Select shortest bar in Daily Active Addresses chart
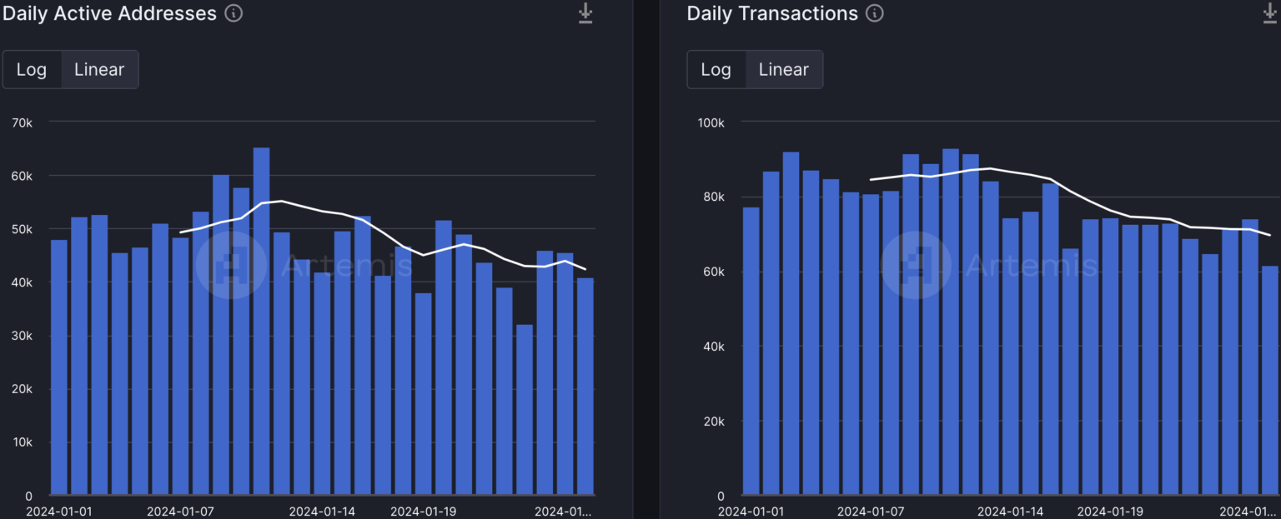 point(525,409)
